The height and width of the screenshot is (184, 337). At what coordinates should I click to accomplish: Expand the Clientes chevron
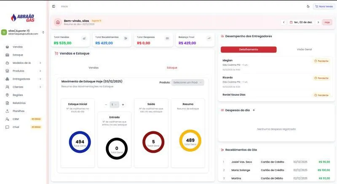40,87
